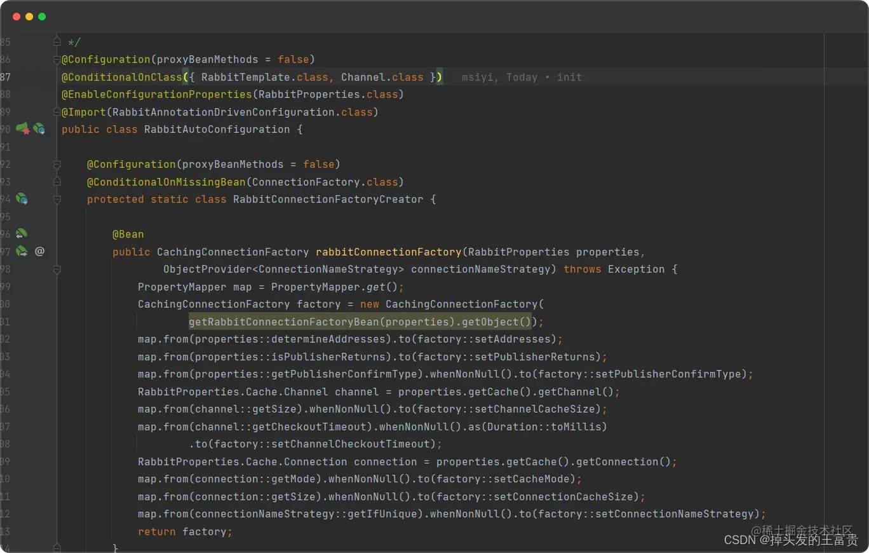
Task: Click ObjectProvider<ConnectionNameStrategy> type
Action: tap(284, 269)
